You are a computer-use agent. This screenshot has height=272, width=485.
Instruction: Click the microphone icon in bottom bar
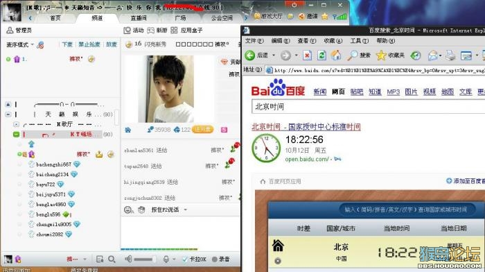[x=166, y=259]
